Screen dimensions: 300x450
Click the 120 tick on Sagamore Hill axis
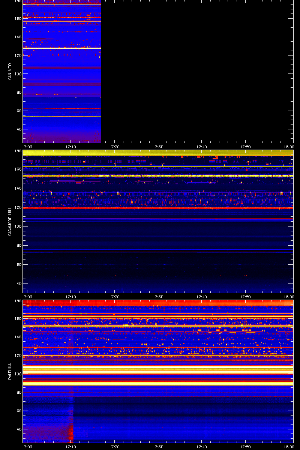click(17, 207)
